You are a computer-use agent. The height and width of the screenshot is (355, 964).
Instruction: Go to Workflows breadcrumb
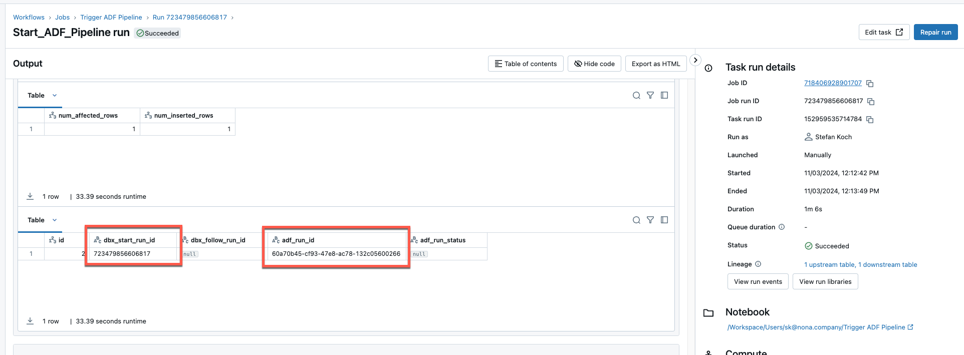(x=29, y=17)
